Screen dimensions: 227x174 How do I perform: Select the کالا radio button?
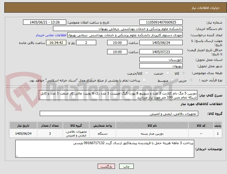(184, 73)
